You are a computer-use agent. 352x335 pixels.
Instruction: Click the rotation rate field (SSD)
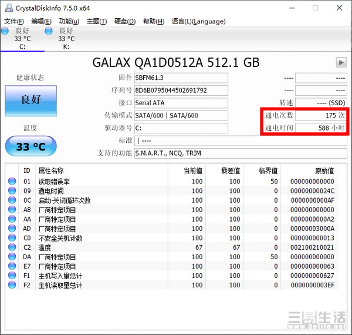[321, 103]
